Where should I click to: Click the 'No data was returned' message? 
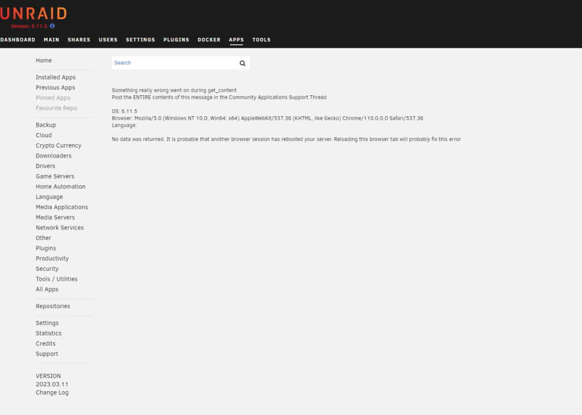(x=286, y=139)
